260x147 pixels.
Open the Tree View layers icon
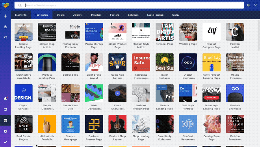point(5,27)
